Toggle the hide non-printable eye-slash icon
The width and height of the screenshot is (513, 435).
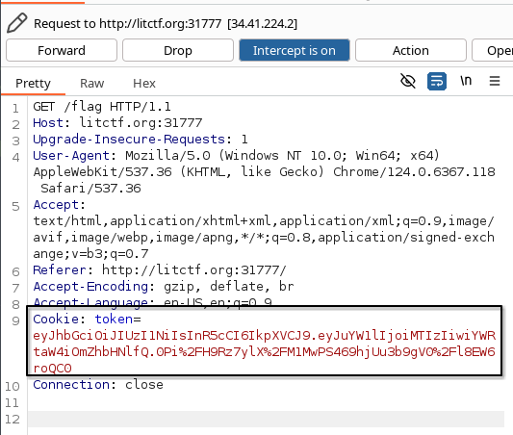pyautogui.click(x=408, y=81)
